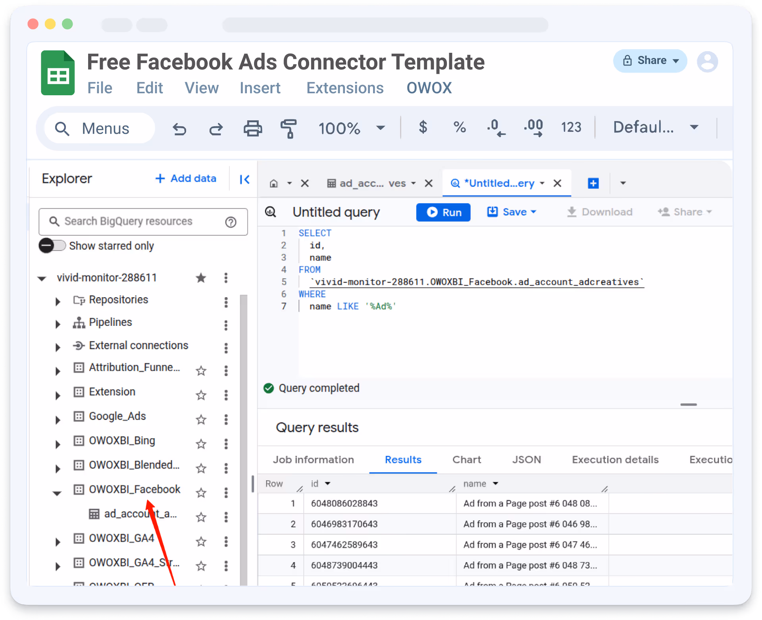Unstar the vivid-monitor-288611 project

(201, 278)
